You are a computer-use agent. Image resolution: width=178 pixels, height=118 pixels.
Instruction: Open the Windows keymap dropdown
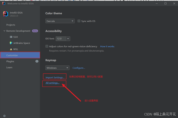pyautogui.click(x=57, y=68)
